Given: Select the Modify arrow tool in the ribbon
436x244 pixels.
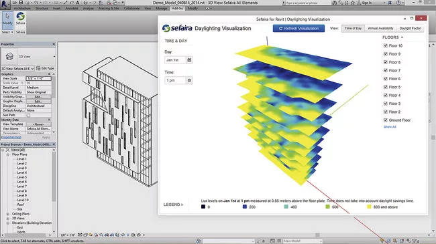Looking at the screenshot, I should pos(7,20).
